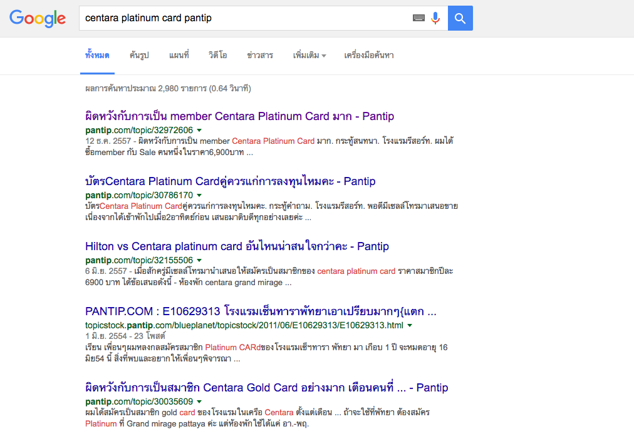Expand dropdown arrow beside pantip.com/topic/32155506
Screen dimensions: 634x439
coord(199,260)
